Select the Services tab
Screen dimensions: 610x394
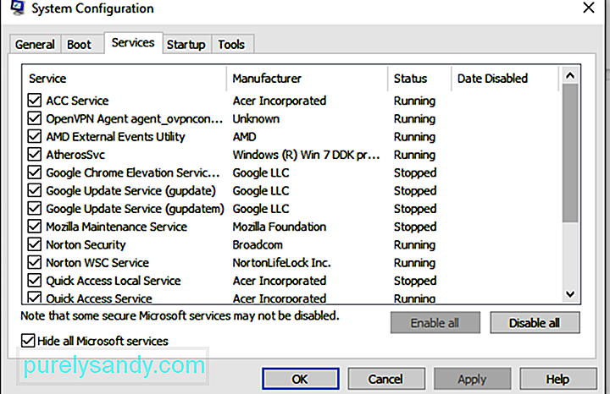(133, 43)
